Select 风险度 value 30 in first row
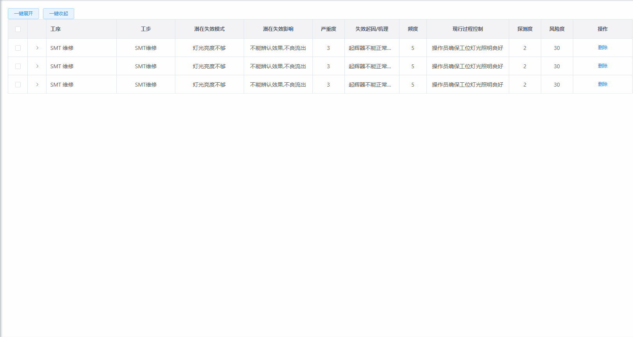The height and width of the screenshot is (337, 633). click(557, 48)
